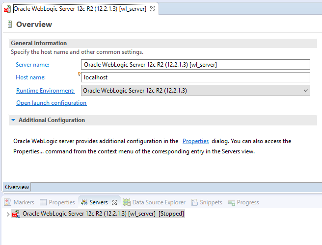Click the Progress view icon

coord(232,203)
